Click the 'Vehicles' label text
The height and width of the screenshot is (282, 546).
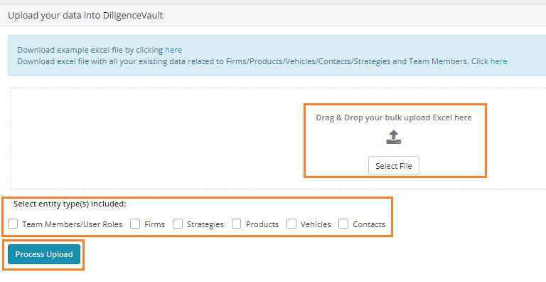point(316,224)
